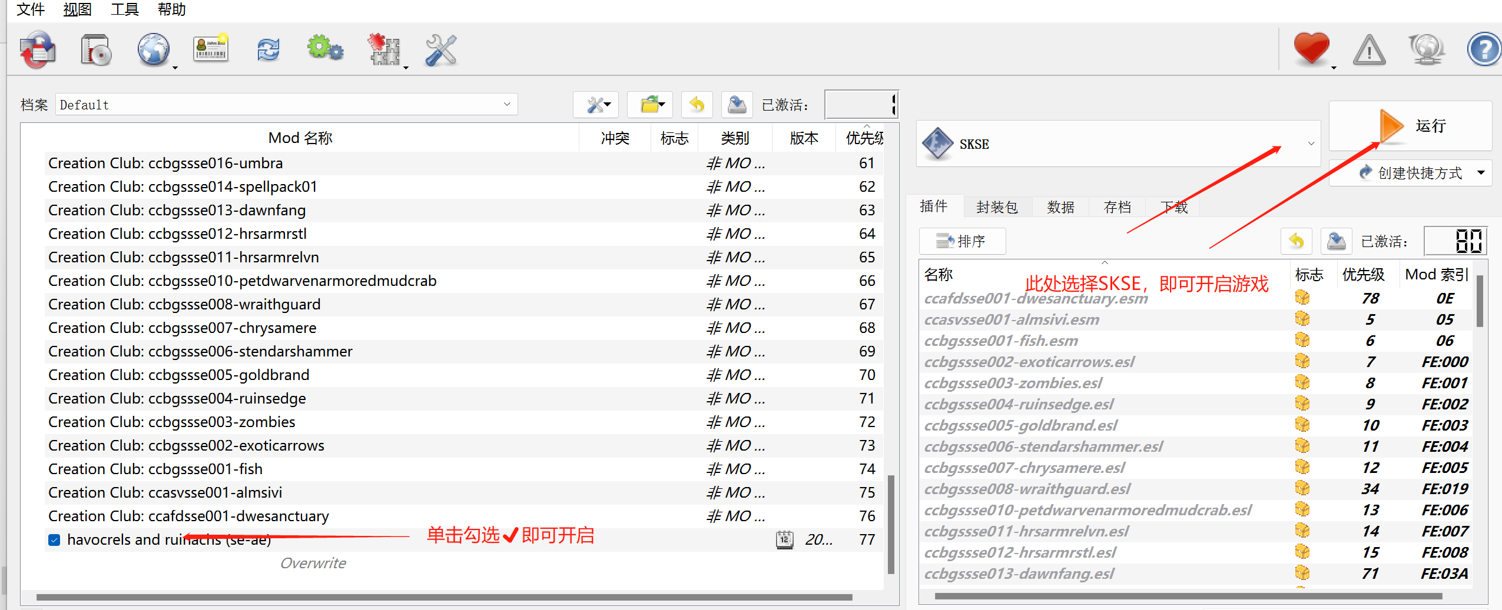Screen dimensions: 1502x610
Task: Click the Install Mod from archive icon
Action: (x=96, y=50)
